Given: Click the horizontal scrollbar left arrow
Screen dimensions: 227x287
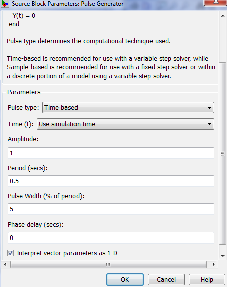Looking at the screenshot, I should [5, 264].
